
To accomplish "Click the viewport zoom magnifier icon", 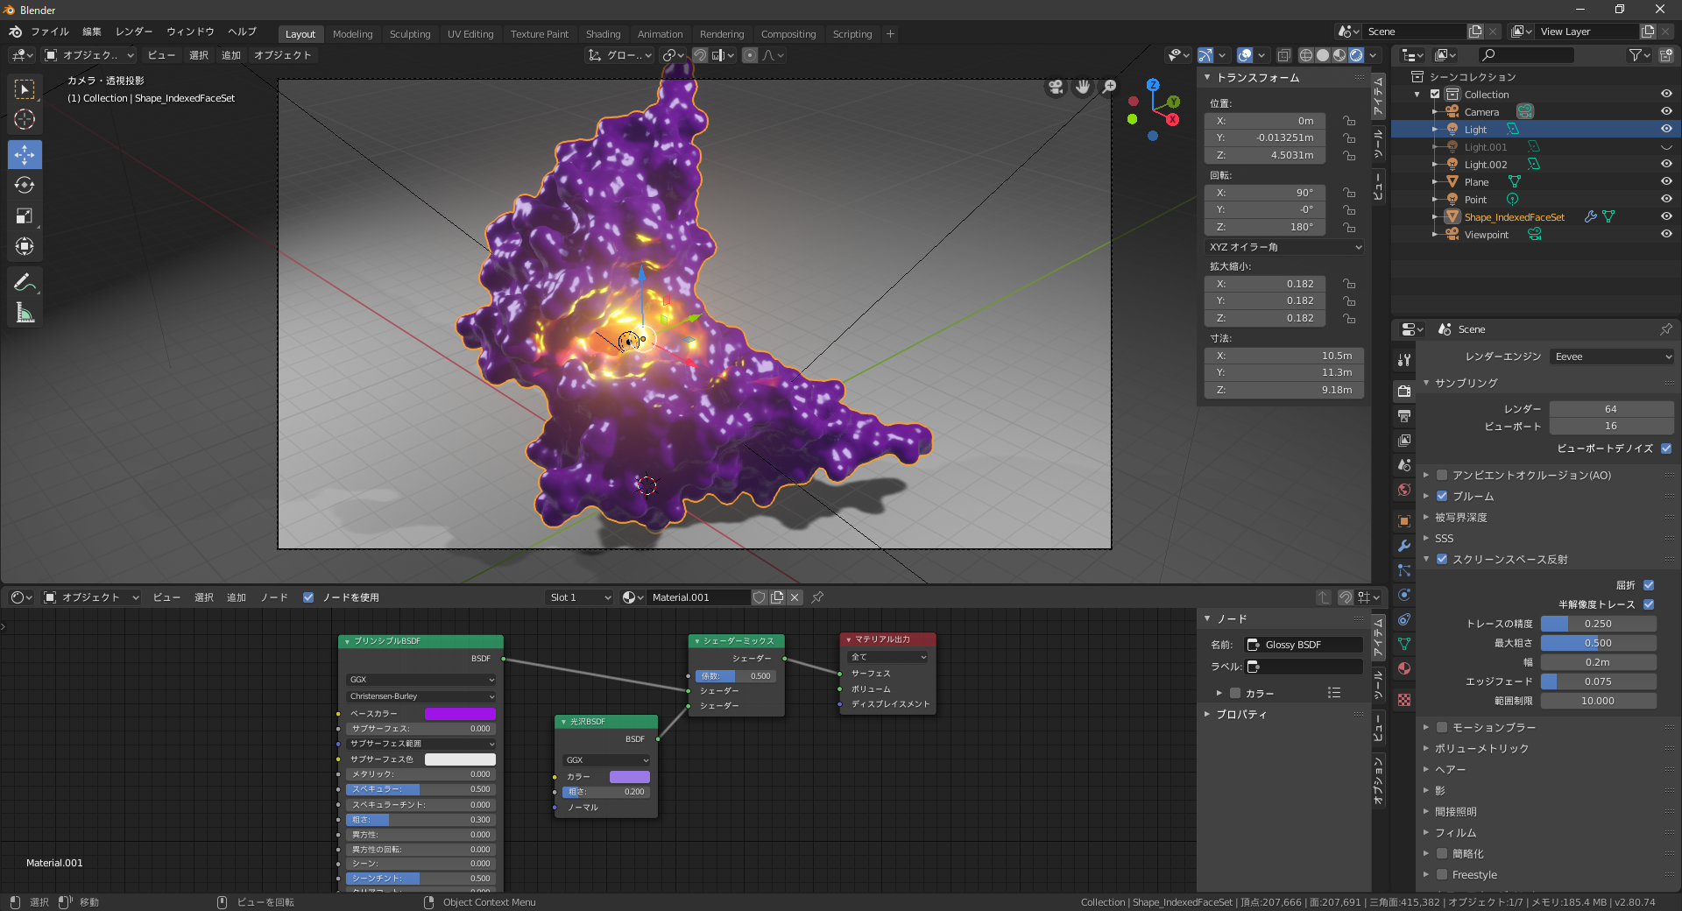I will click(1109, 87).
